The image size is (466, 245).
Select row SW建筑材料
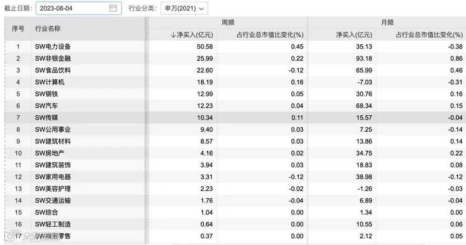(x=235, y=141)
